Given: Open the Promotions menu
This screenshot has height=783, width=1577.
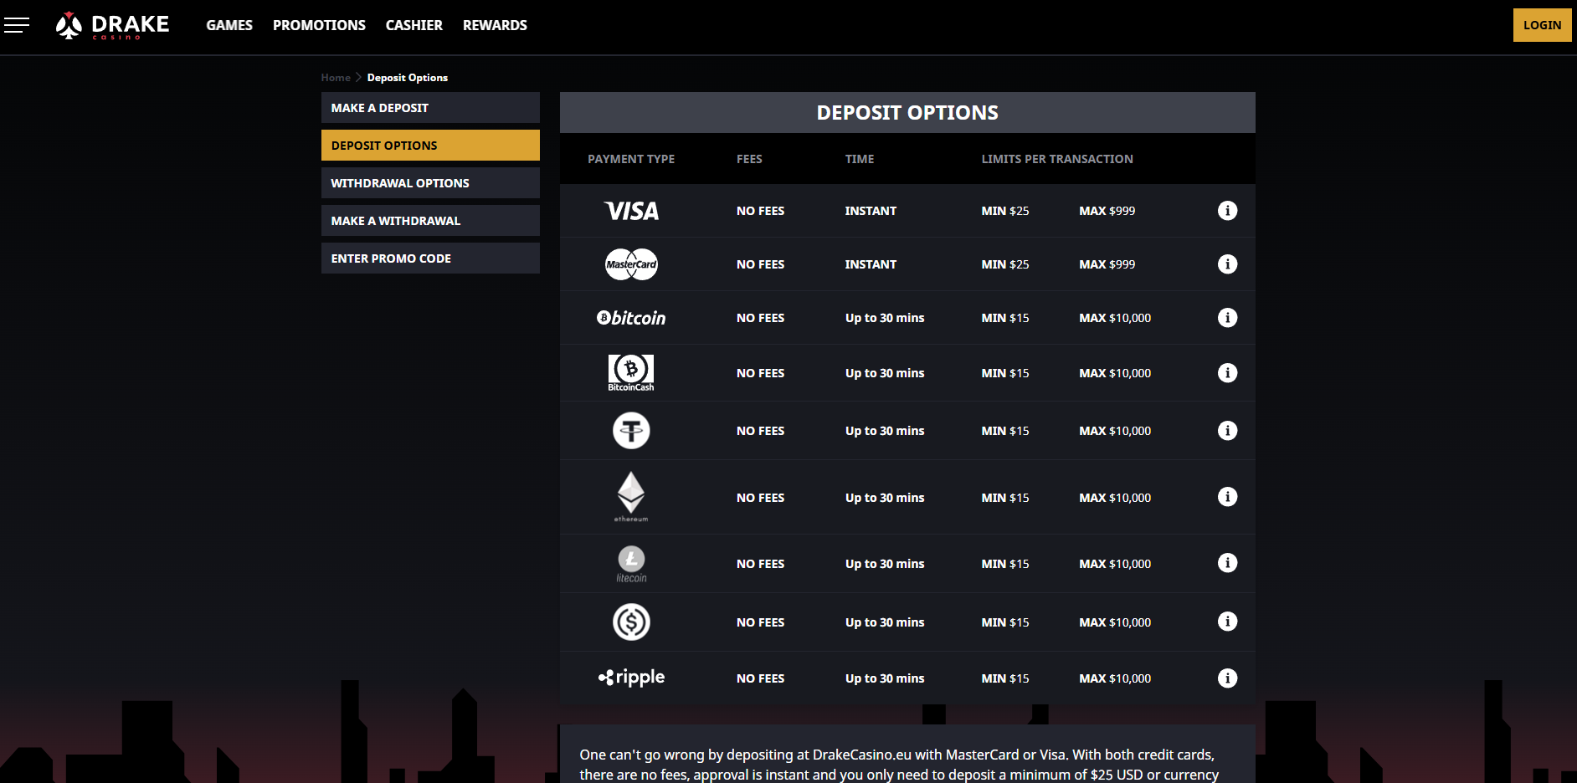Looking at the screenshot, I should [319, 25].
